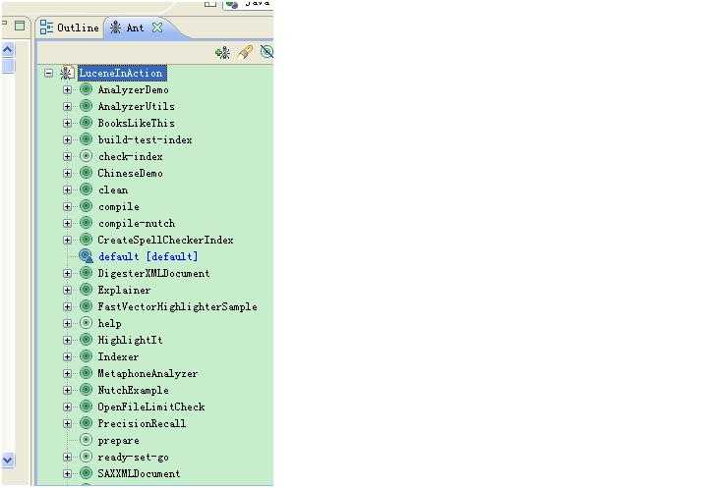Click the CreateSpellCheckerIndex target icon

(x=86, y=240)
